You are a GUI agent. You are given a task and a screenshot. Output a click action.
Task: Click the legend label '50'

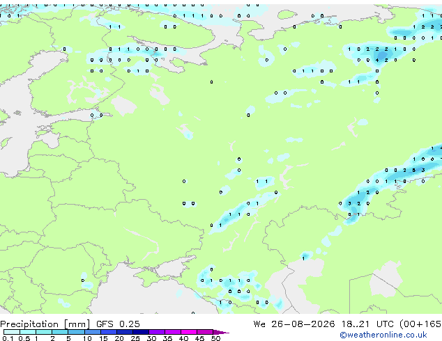(216, 338)
